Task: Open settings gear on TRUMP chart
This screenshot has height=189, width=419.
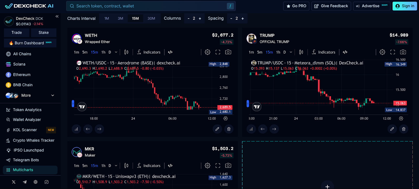Action: coord(382,52)
